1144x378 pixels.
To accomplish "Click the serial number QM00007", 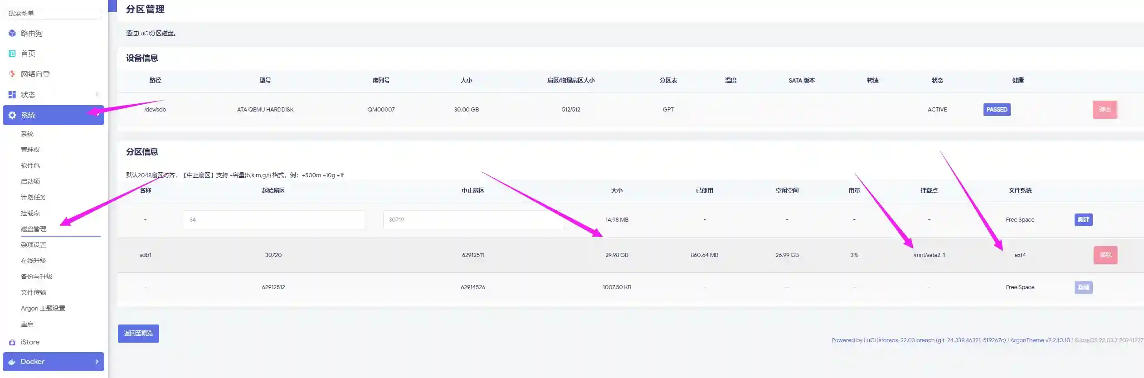I will (381, 110).
